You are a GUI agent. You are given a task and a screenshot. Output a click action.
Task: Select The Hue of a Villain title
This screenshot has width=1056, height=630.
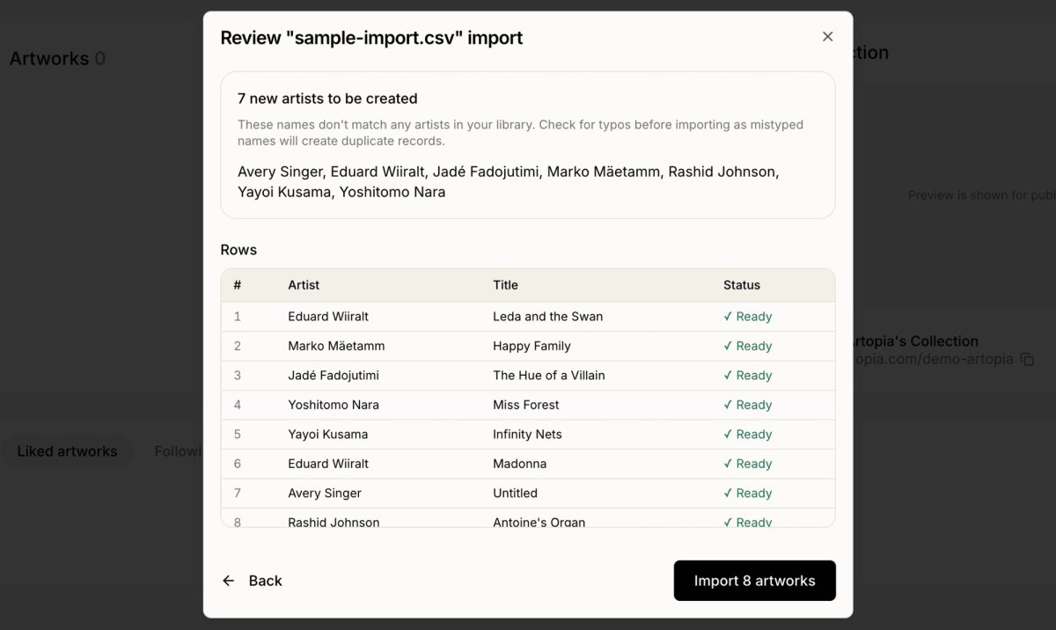click(x=549, y=375)
